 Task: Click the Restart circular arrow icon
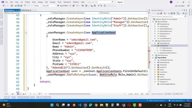coord(77,6)
